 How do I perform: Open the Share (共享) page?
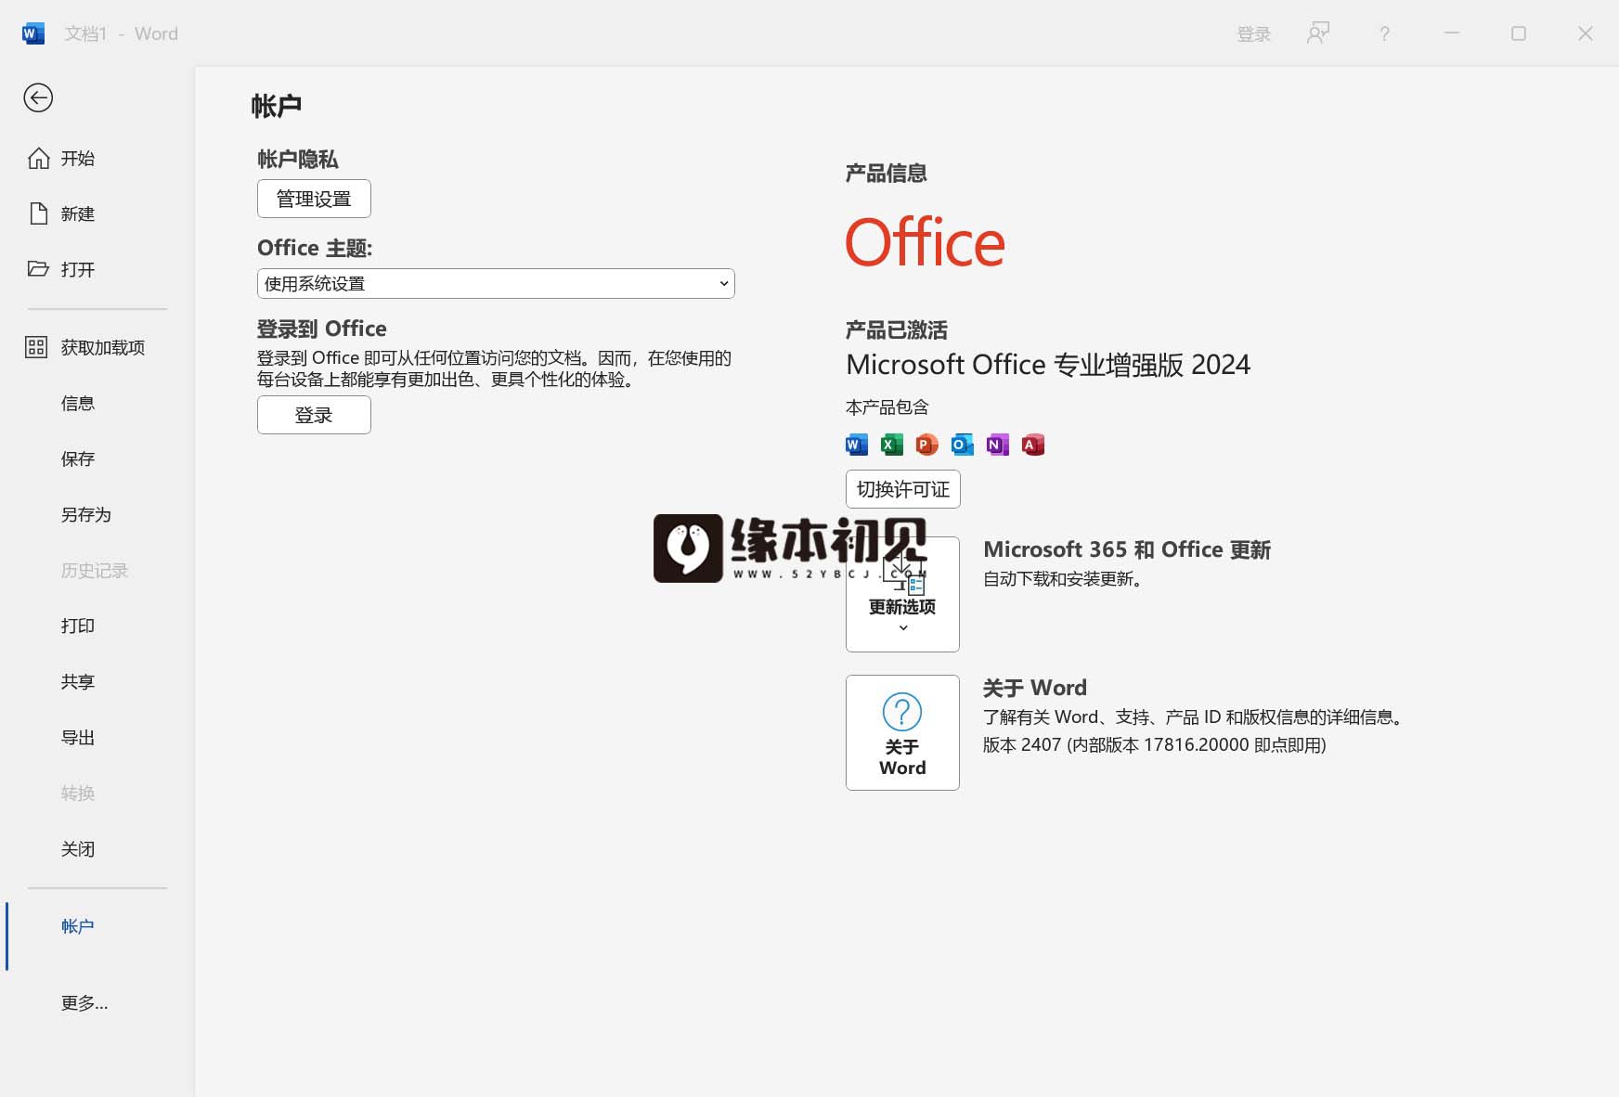coord(78,681)
